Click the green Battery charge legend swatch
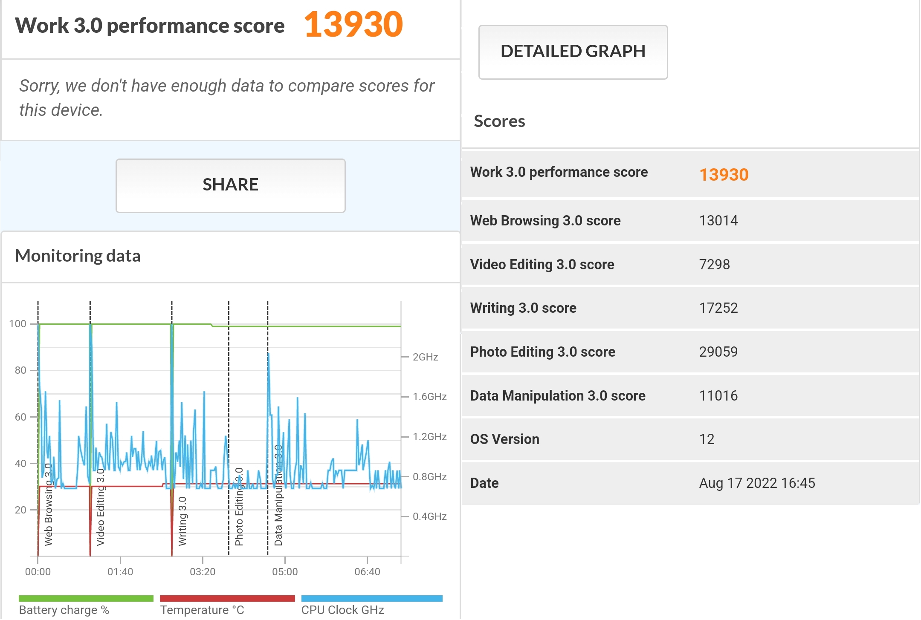 coord(86,598)
